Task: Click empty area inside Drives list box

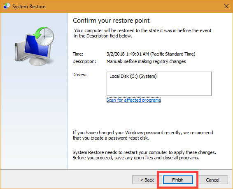Action: click(159, 89)
